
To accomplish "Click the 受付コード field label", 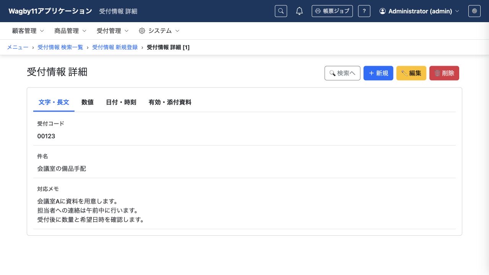I will tap(50, 124).
